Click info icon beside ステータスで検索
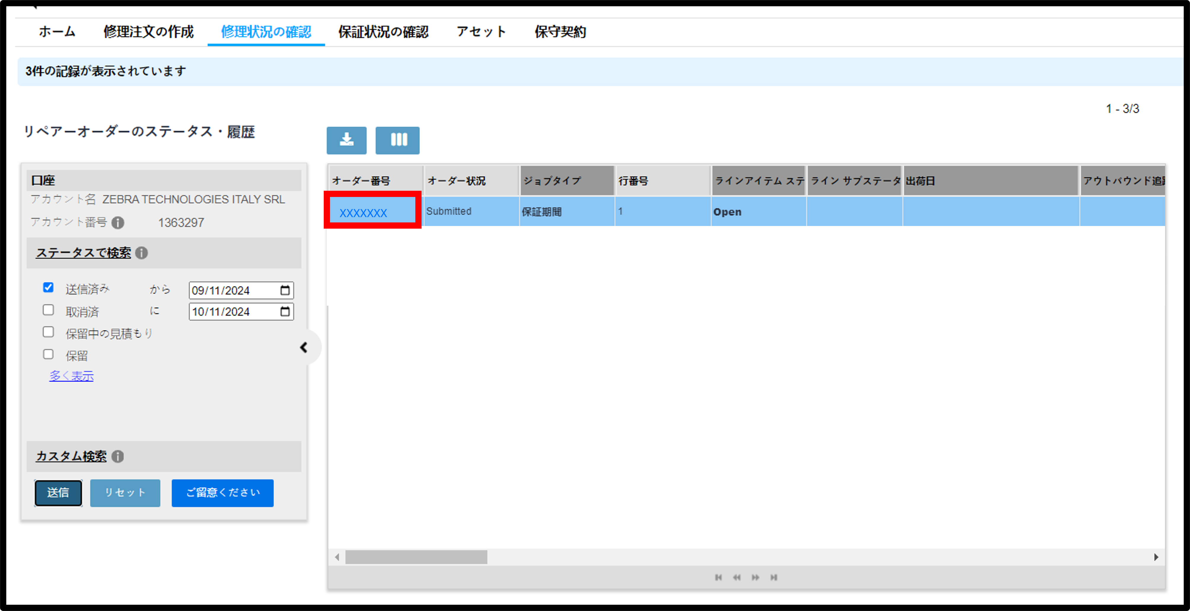The width and height of the screenshot is (1190, 611). (x=142, y=253)
